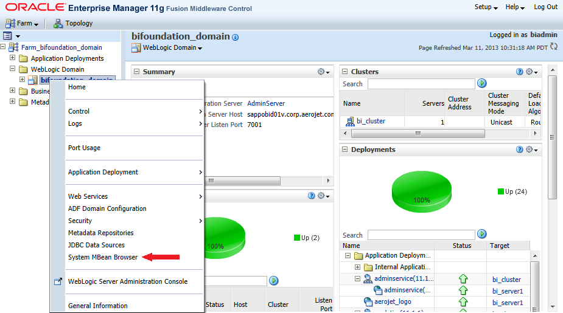Open bi_cluster target link for adminservice

[x=506, y=280]
